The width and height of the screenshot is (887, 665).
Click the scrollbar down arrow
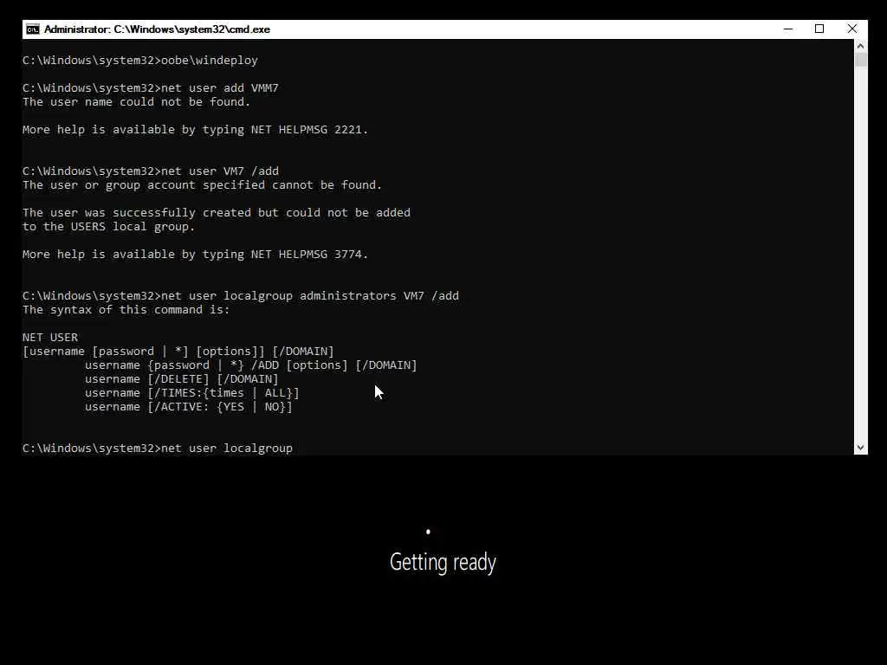pos(860,448)
